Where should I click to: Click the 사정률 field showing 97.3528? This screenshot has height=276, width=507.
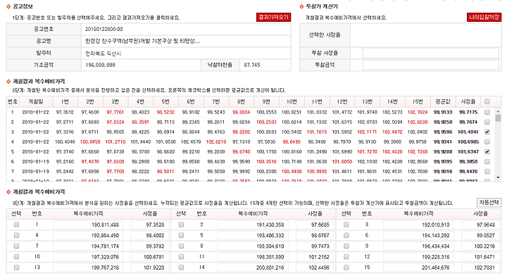click(150, 225)
